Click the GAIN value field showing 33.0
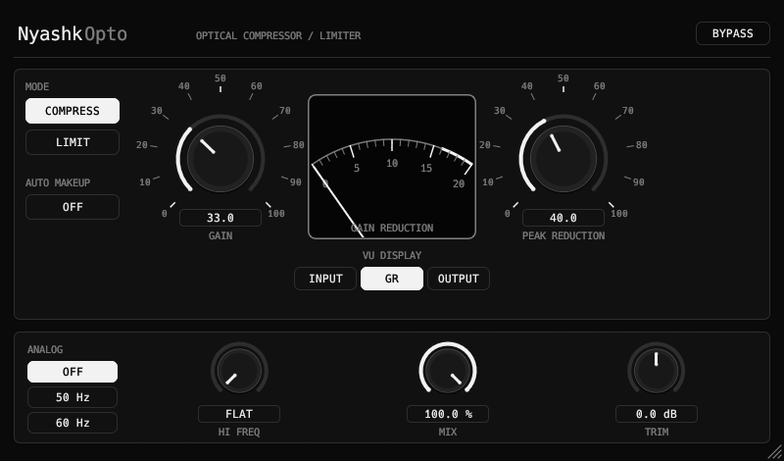784x461 pixels. [x=220, y=218]
